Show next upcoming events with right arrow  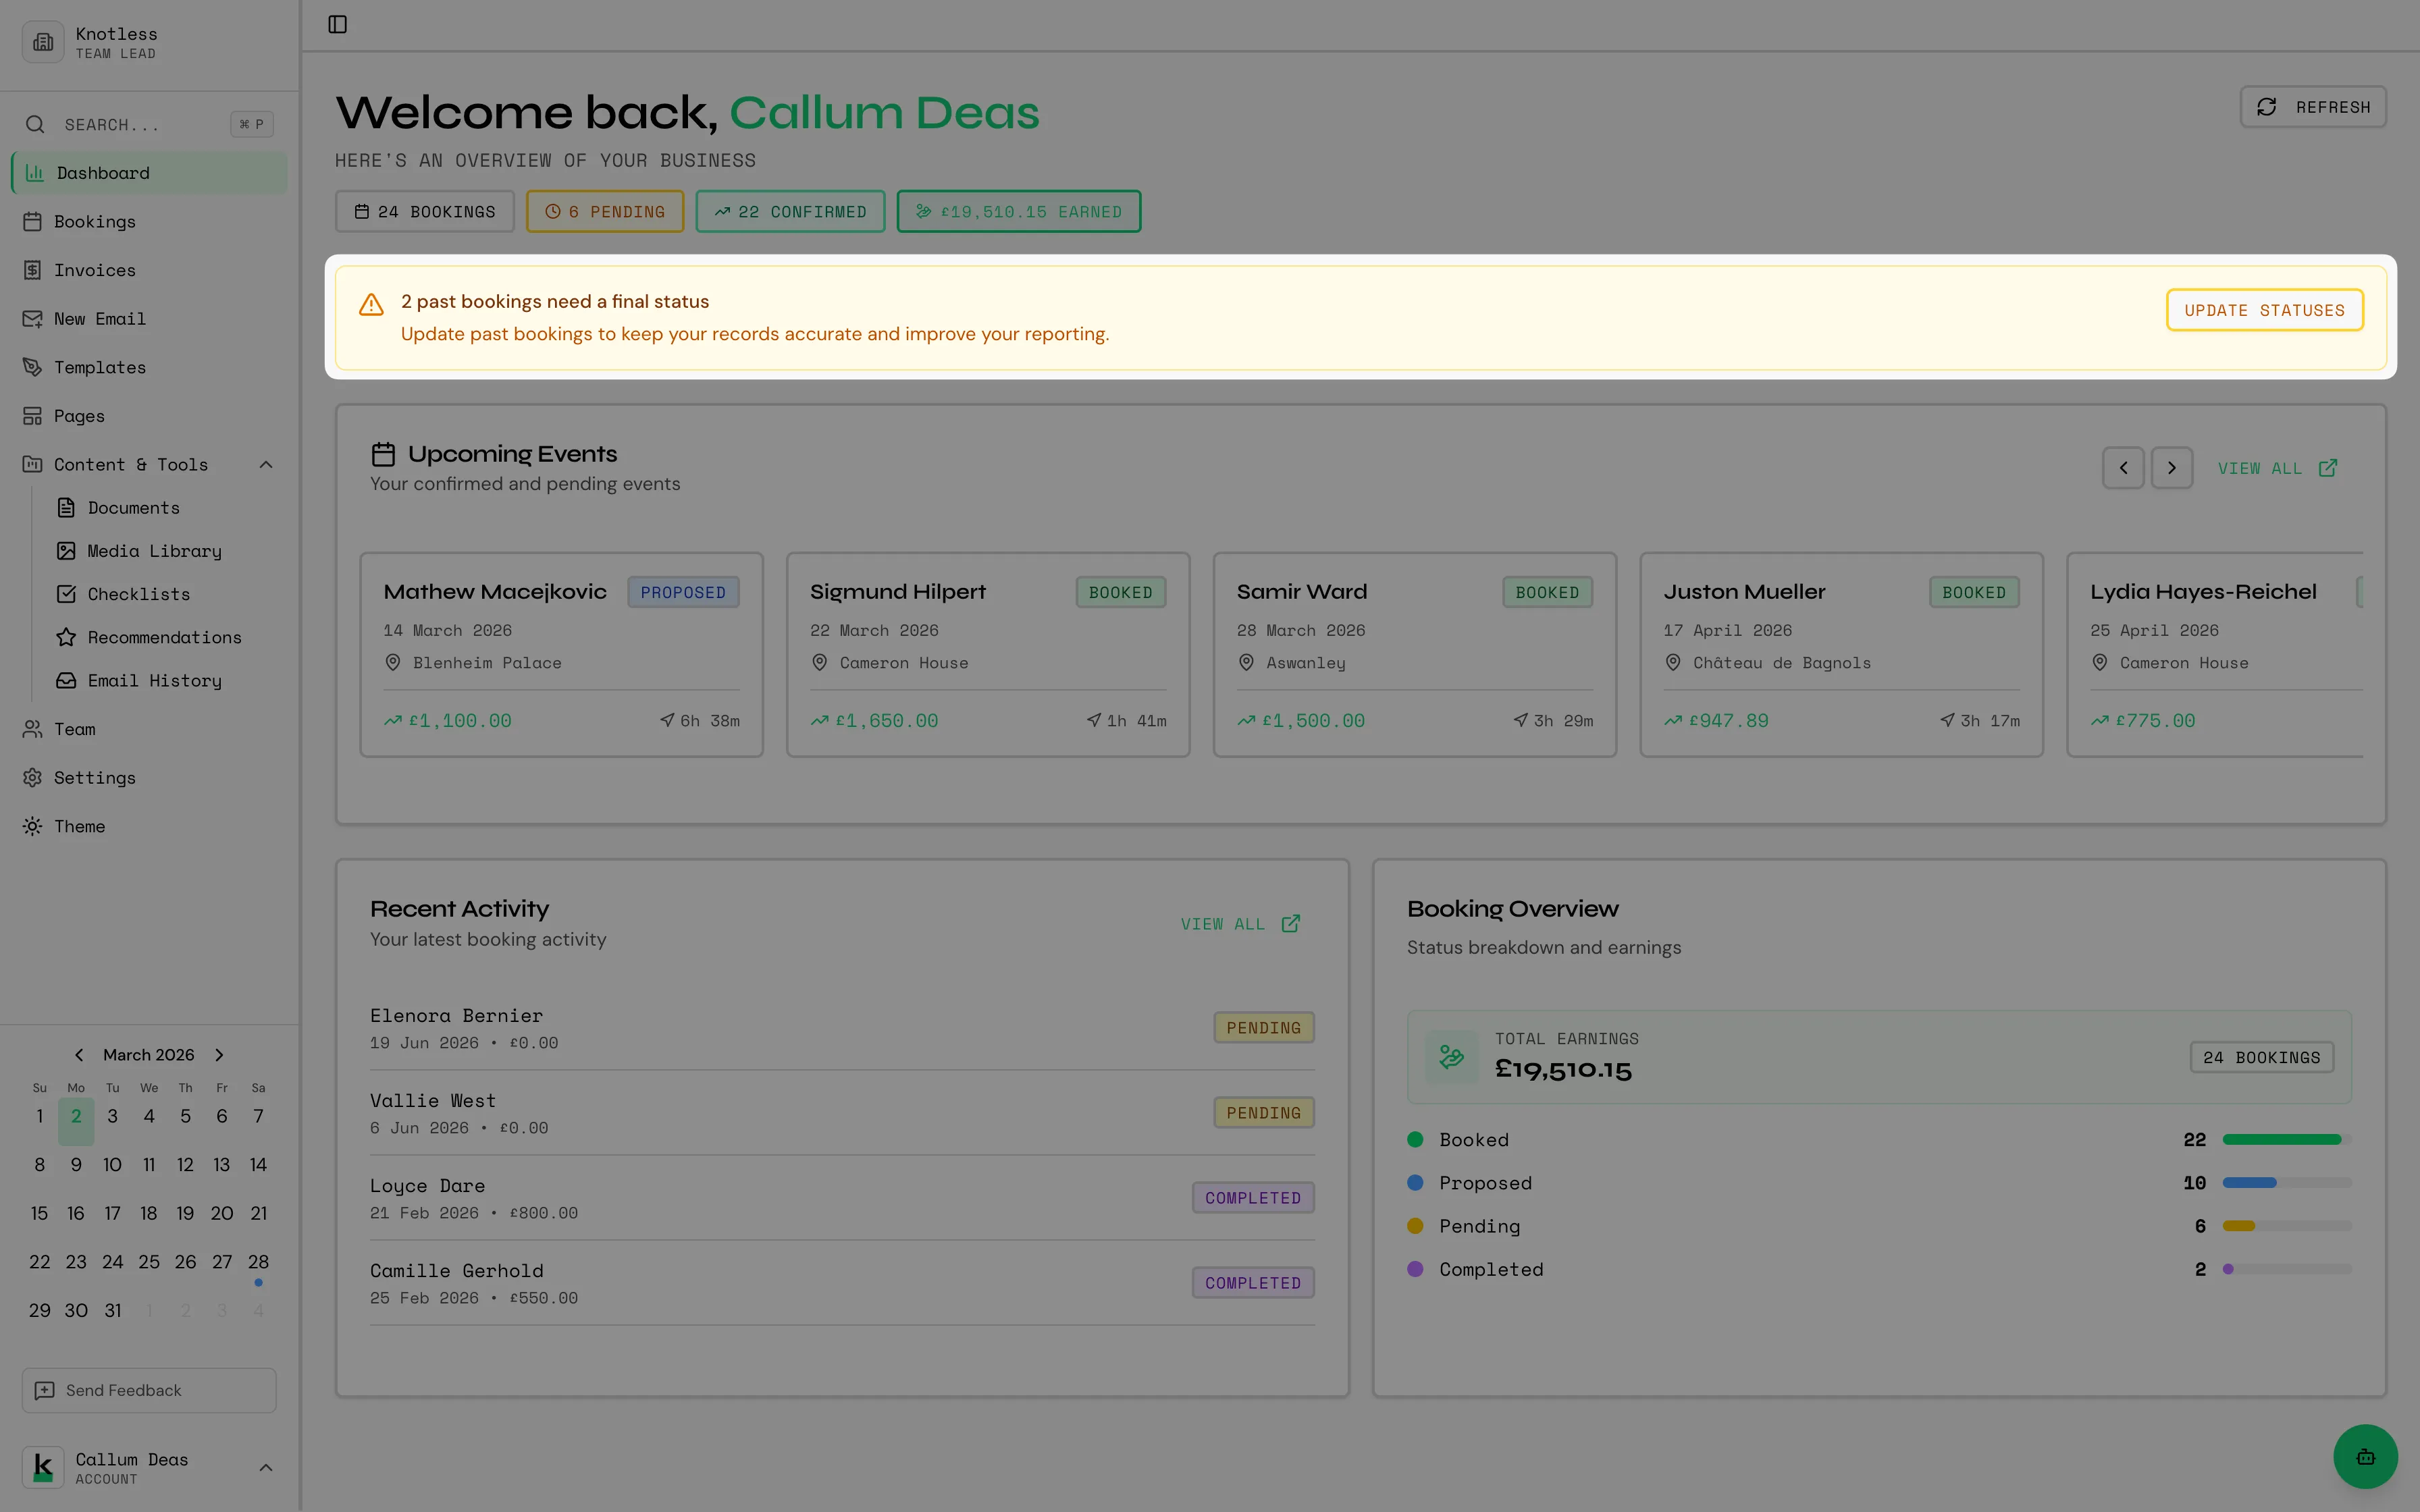coord(2171,468)
